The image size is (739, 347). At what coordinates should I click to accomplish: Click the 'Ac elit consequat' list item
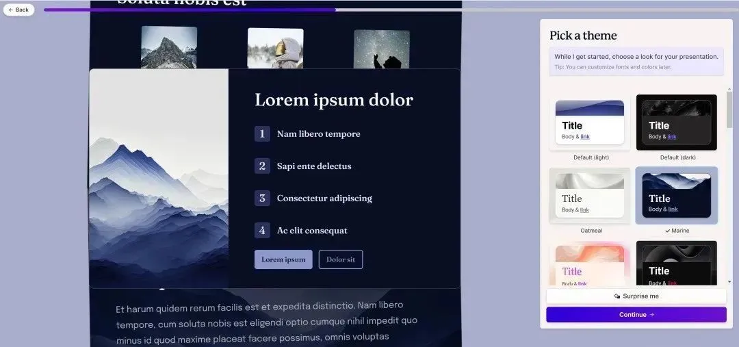(x=312, y=231)
